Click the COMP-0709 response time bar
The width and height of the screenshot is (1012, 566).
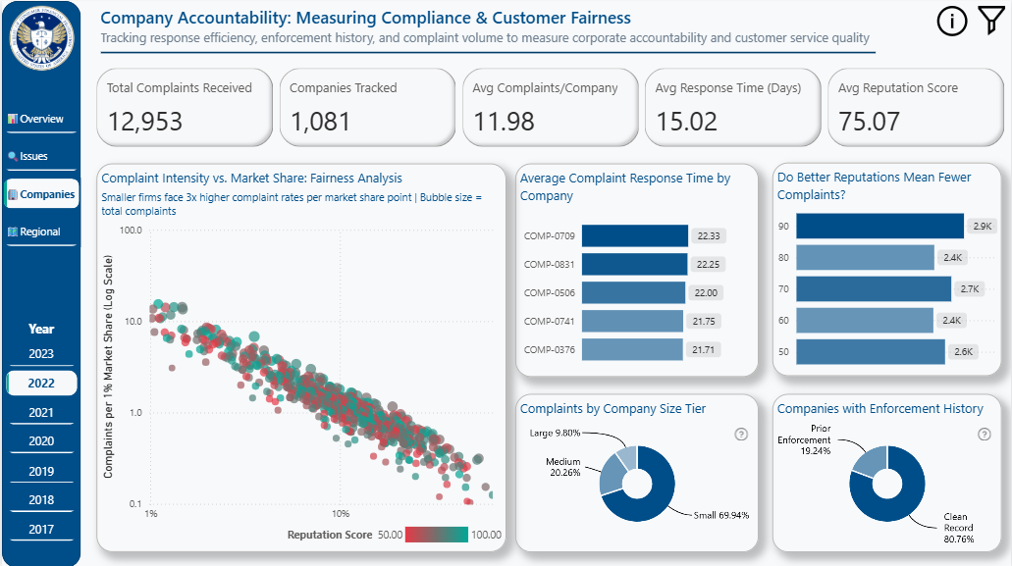(x=635, y=235)
